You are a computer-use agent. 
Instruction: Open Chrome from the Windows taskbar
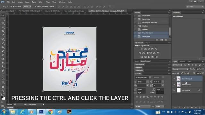[51, 112]
